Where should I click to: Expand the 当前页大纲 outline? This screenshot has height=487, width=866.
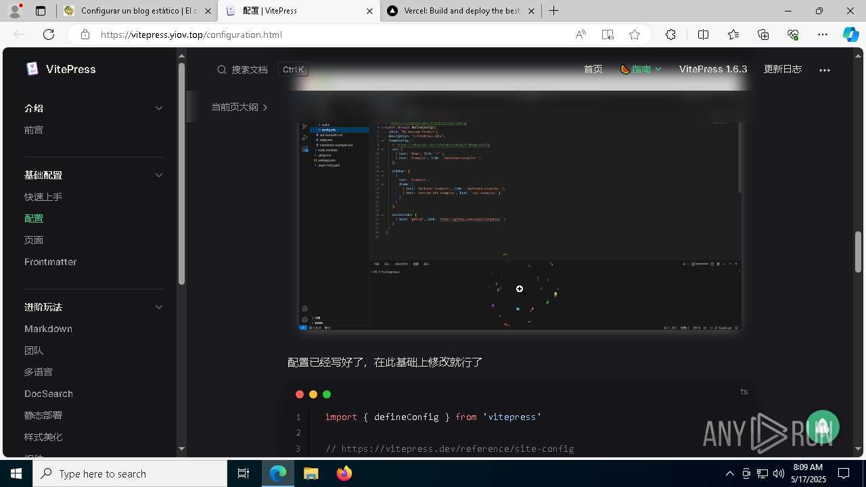coord(240,107)
